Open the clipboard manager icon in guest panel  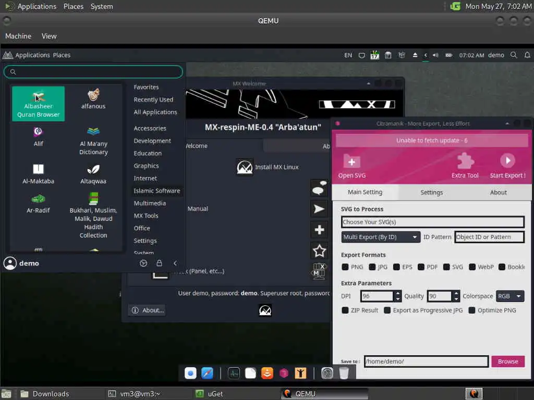click(x=388, y=55)
